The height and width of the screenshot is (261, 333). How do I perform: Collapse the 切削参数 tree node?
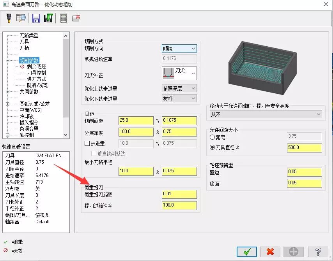(x=8, y=60)
